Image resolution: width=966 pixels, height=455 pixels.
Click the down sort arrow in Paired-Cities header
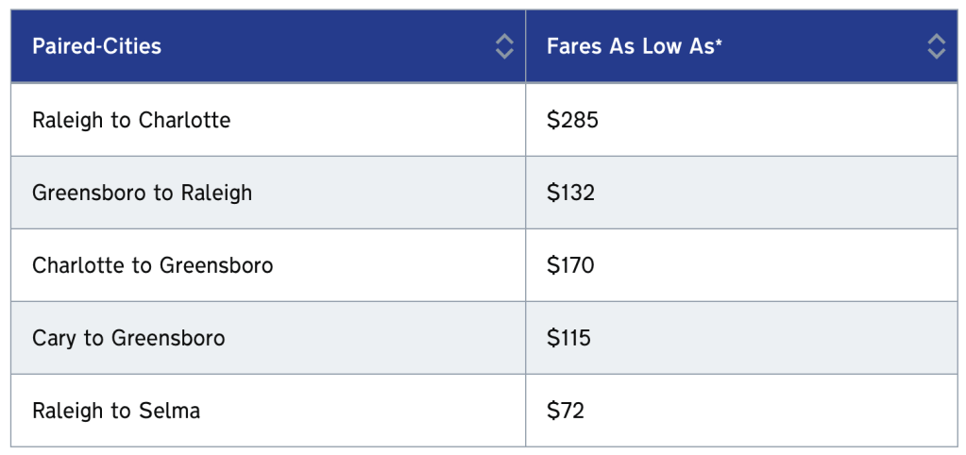(504, 54)
